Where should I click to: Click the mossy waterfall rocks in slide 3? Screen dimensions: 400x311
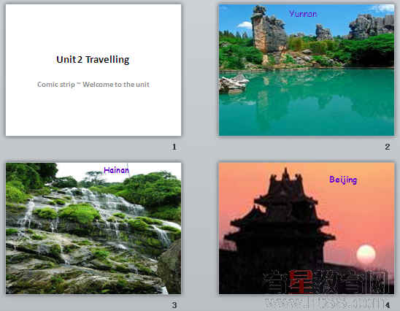pos(84,239)
